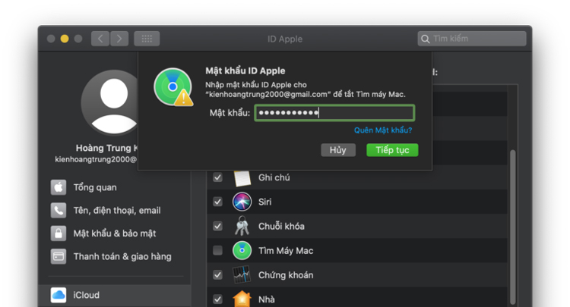Screen dimensions: 570x307
Task: Click the Chuỗi khóa keys icon
Action: 242,226
